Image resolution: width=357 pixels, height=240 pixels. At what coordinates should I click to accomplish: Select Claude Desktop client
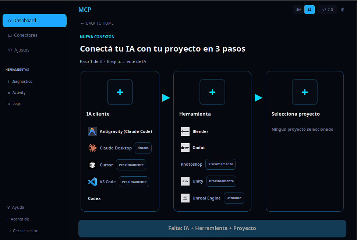click(x=116, y=148)
